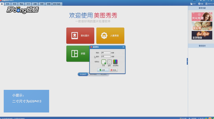Click the 取消 cancel button
Screen dimensions: 214x119
pos(113,70)
